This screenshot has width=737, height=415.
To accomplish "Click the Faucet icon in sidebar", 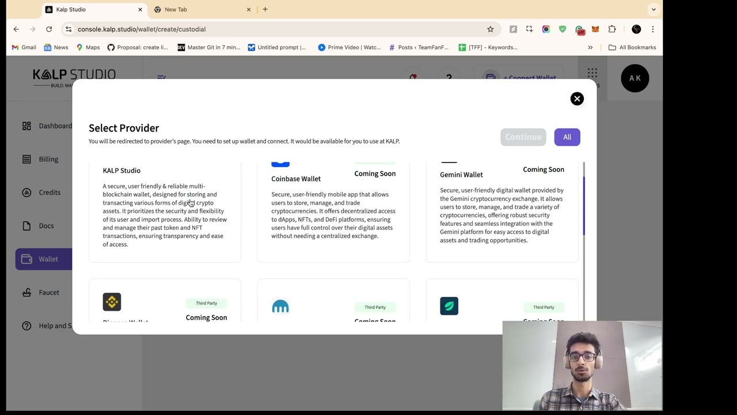I will tap(26, 292).
